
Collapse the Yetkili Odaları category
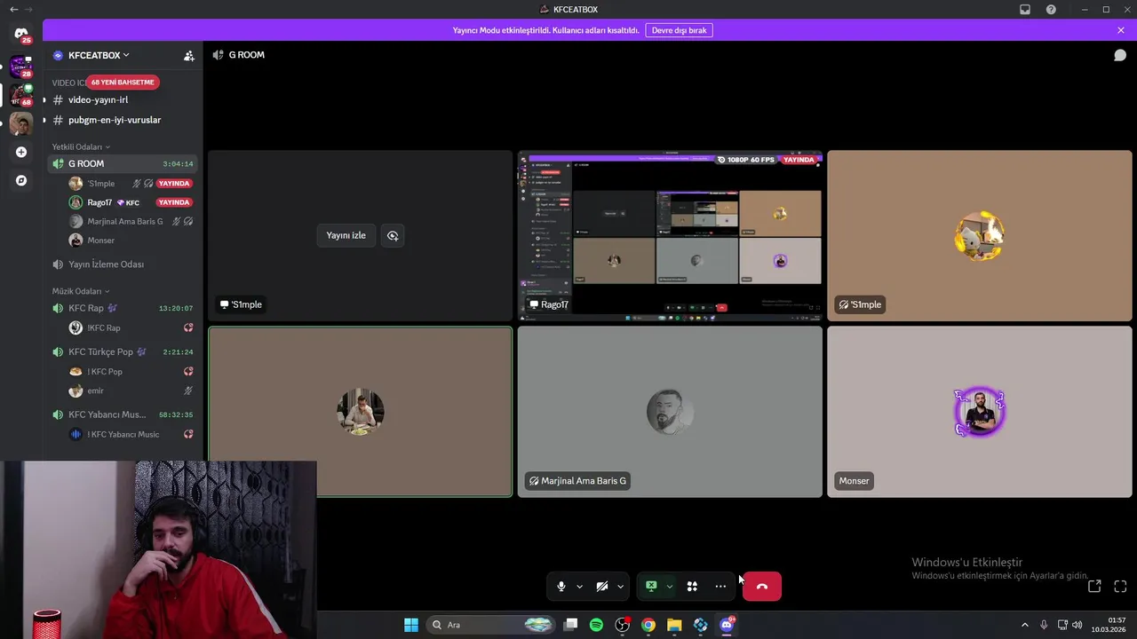click(x=81, y=146)
